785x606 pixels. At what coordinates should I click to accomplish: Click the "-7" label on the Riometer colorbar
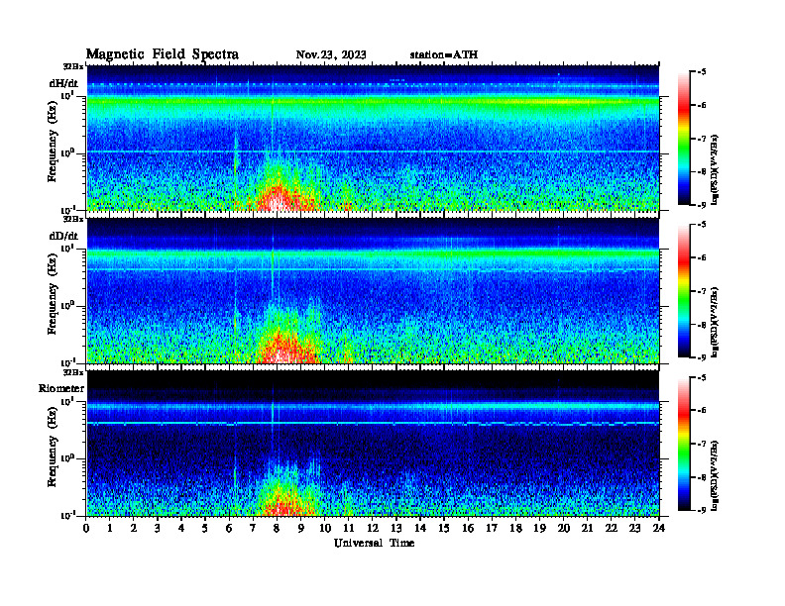coord(702,444)
